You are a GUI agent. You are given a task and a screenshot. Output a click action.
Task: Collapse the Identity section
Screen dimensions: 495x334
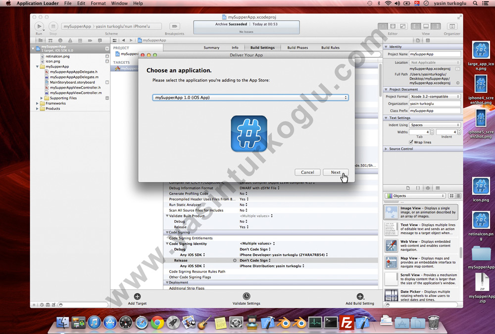[x=386, y=47]
